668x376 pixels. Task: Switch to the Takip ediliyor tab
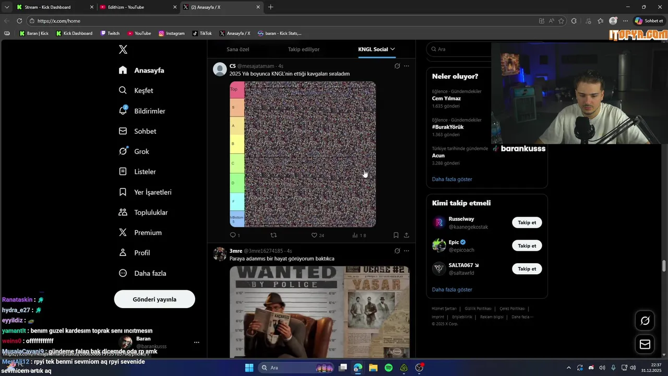click(x=304, y=49)
